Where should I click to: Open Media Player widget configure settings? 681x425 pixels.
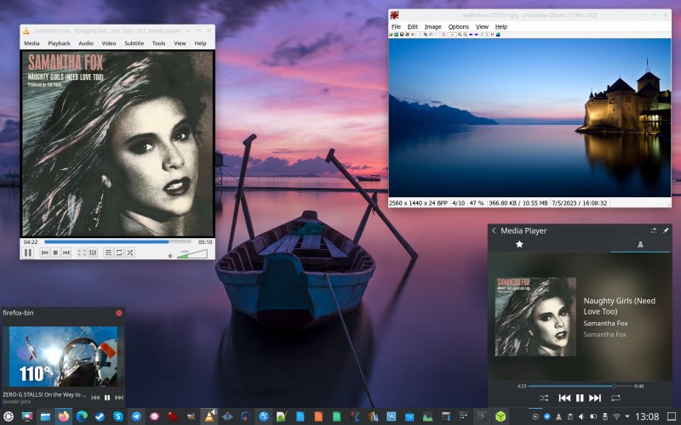[654, 230]
